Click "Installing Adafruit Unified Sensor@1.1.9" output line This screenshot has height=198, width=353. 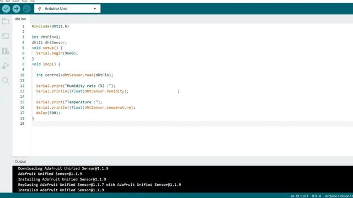[62, 179]
